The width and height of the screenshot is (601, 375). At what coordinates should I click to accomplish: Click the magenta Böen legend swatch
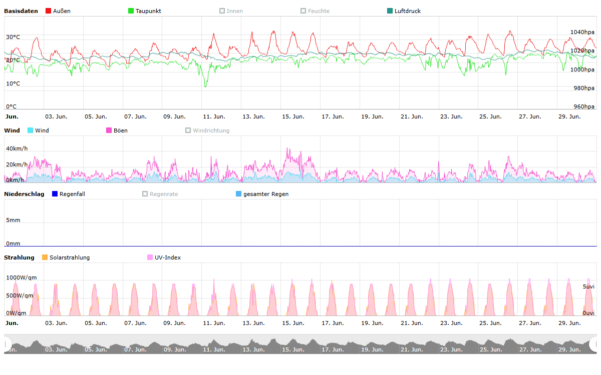pyautogui.click(x=109, y=130)
